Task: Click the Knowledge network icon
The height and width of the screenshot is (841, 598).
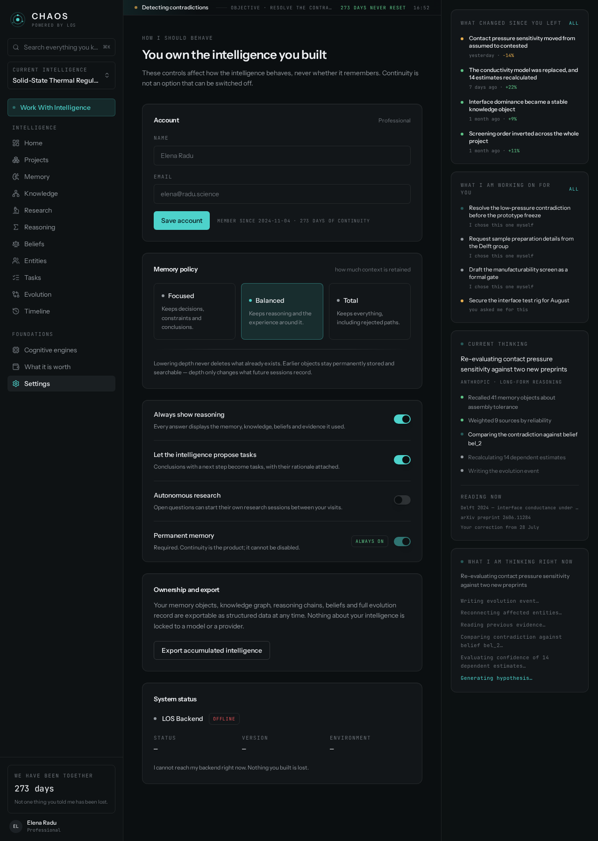Action: click(x=16, y=193)
